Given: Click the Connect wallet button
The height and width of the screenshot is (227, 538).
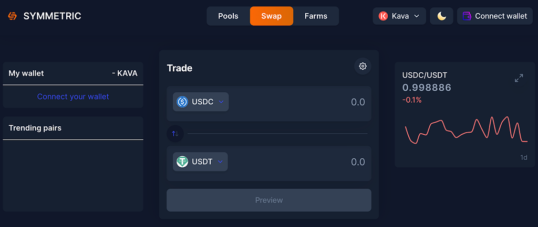Looking at the screenshot, I should point(495,16).
